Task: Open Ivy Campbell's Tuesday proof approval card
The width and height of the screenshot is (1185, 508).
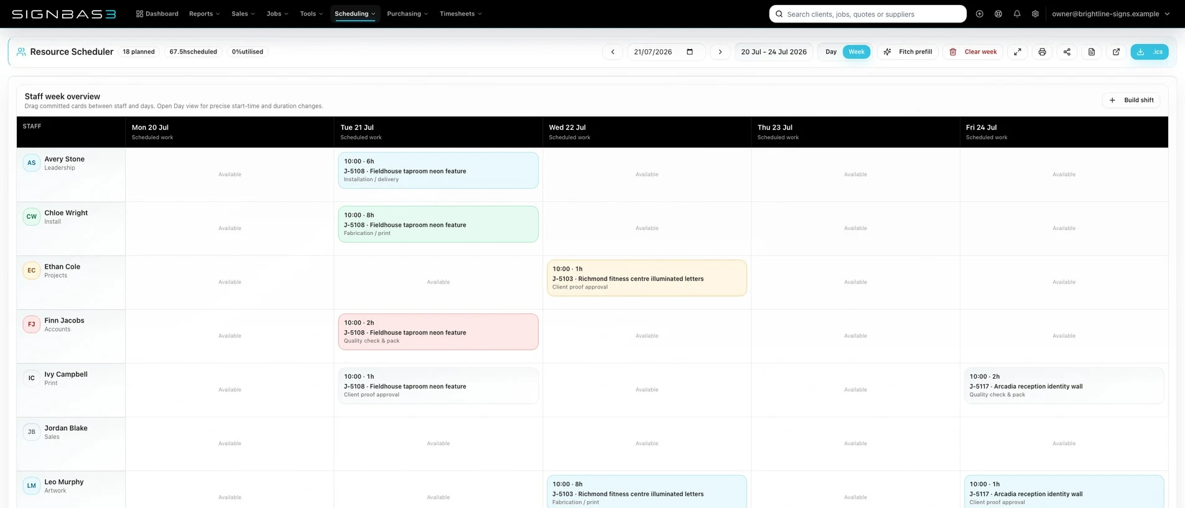Action: [439, 386]
